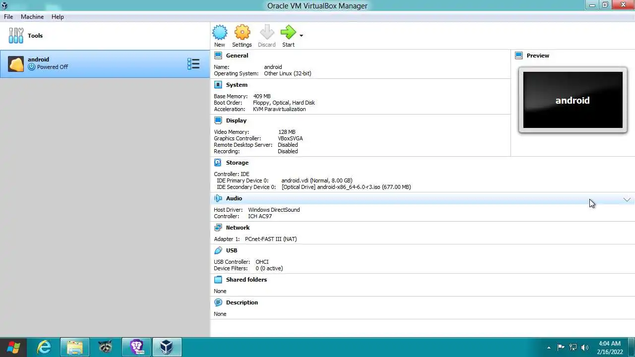This screenshot has height=357, width=635.
Task: Open the Brave browser taskbar icon
Action: [136, 347]
